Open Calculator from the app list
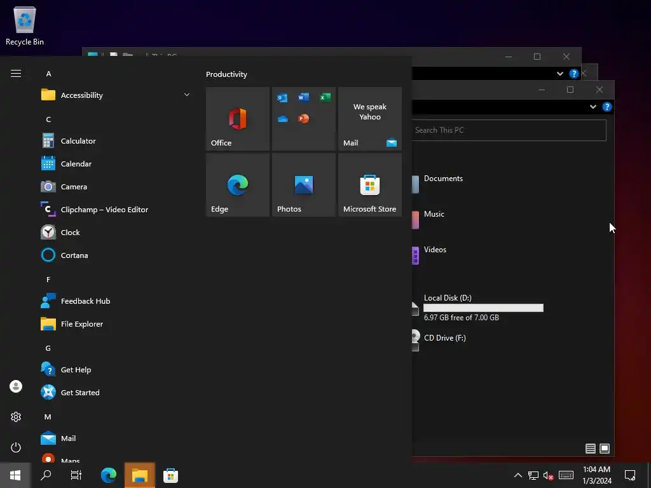The image size is (651, 488). coord(116,141)
